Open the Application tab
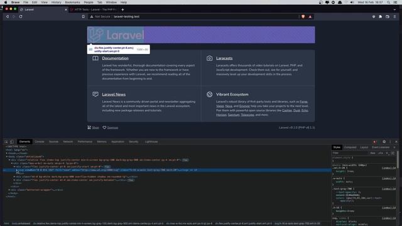The width and height of the screenshot is (402, 226). [x=117, y=142]
